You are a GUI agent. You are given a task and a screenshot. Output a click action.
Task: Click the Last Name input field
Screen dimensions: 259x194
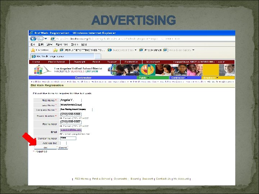coord(71,105)
